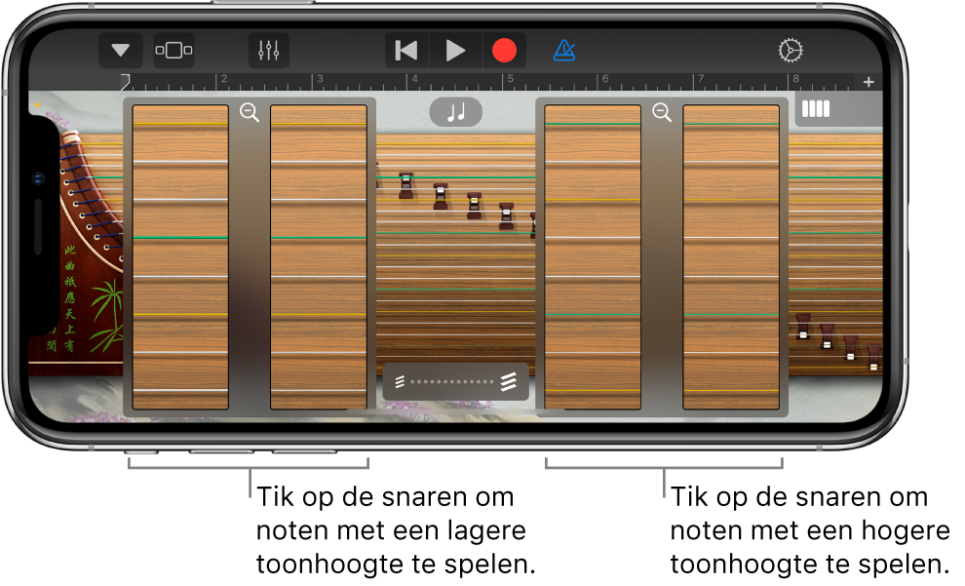Switch to the Tracks view
Viewport: 965px width, 586px height.
pyautogui.click(x=174, y=50)
